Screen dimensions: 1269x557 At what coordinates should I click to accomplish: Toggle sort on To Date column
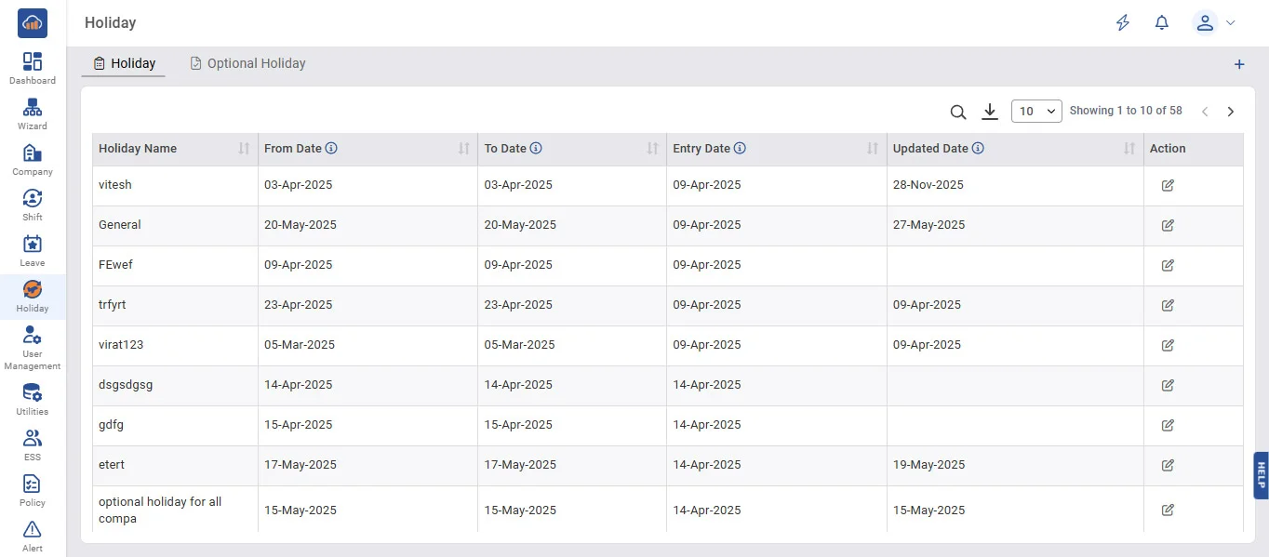pyautogui.click(x=653, y=149)
